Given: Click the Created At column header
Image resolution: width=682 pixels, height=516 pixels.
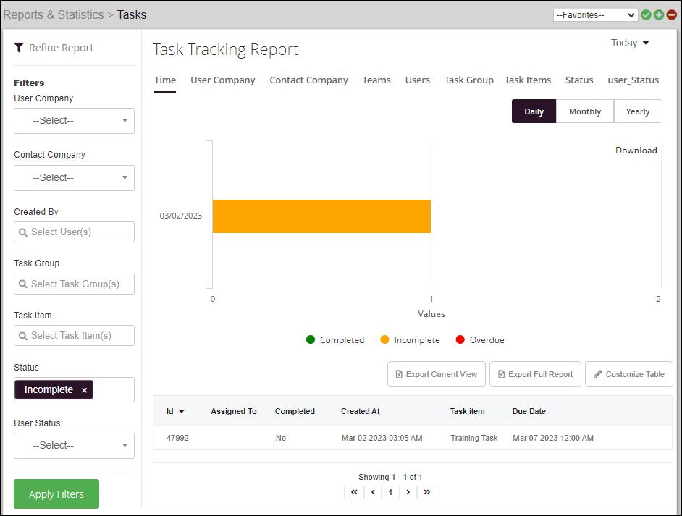Looking at the screenshot, I should point(360,411).
